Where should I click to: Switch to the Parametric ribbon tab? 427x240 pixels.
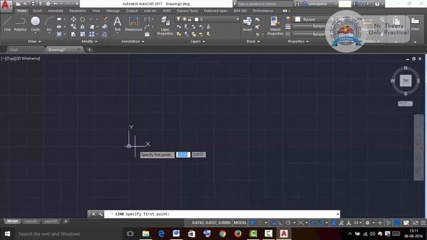77,11
